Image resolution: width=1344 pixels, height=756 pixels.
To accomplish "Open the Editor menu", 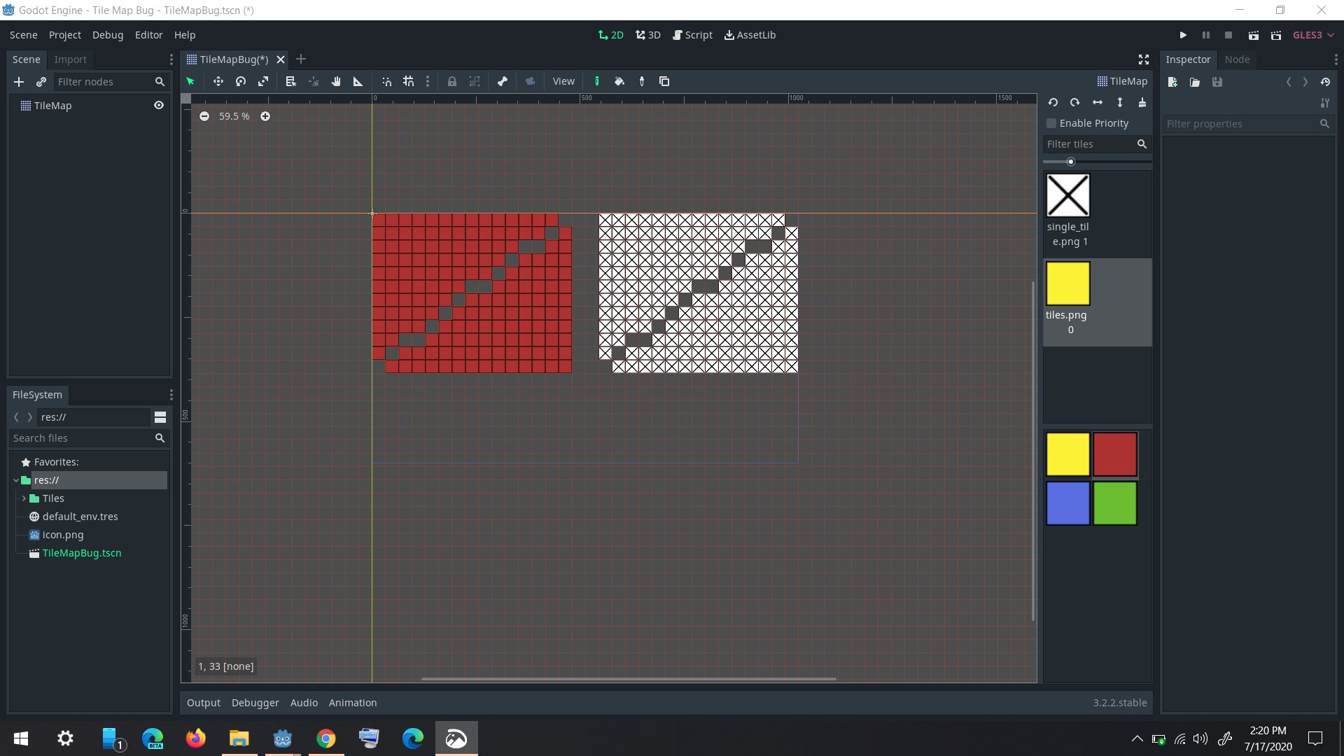I will (148, 35).
